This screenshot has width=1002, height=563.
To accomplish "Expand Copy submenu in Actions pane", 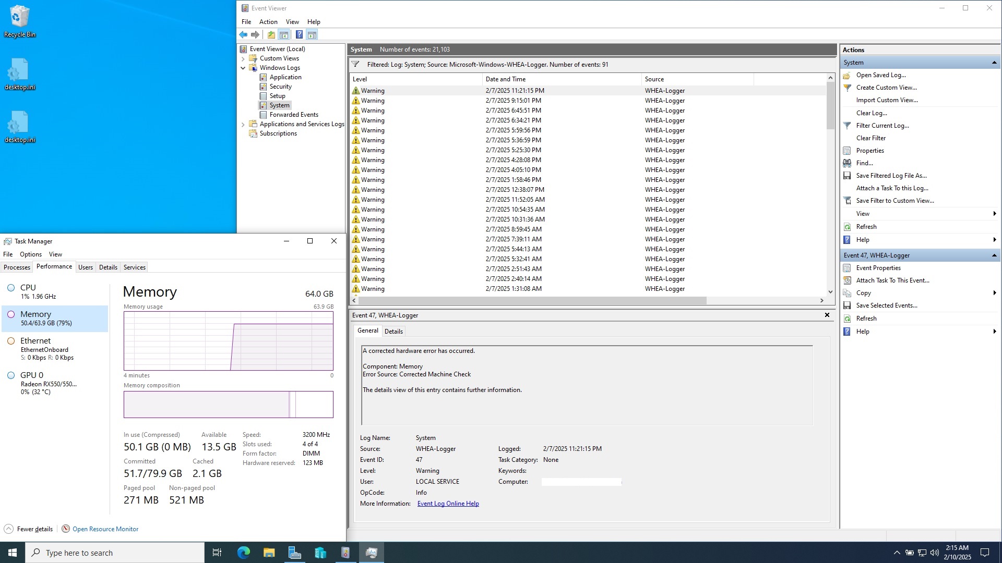I will [x=994, y=293].
